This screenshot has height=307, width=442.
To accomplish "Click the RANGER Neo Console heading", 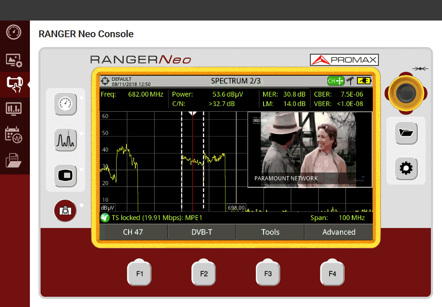I will (x=86, y=34).
